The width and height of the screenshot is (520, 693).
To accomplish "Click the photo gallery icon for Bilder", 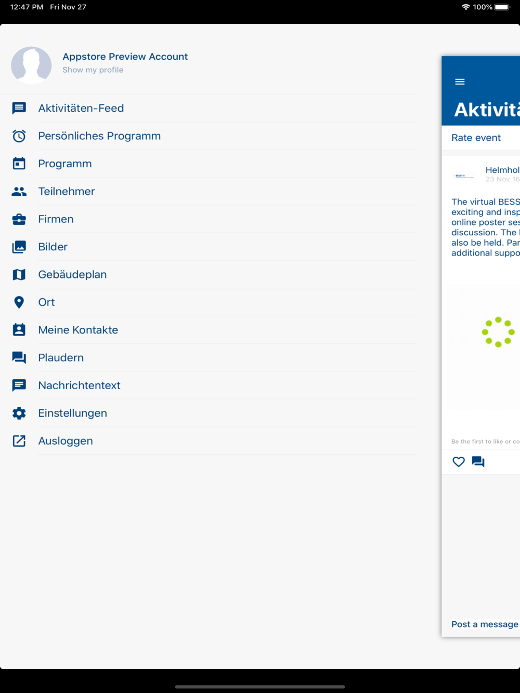I will tap(19, 247).
